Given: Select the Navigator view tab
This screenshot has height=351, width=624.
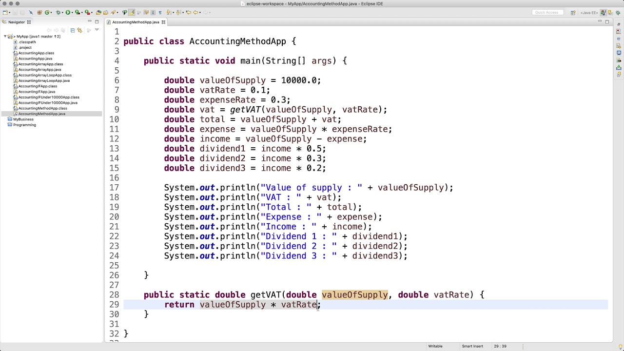Looking at the screenshot, I should [x=16, y=22].
